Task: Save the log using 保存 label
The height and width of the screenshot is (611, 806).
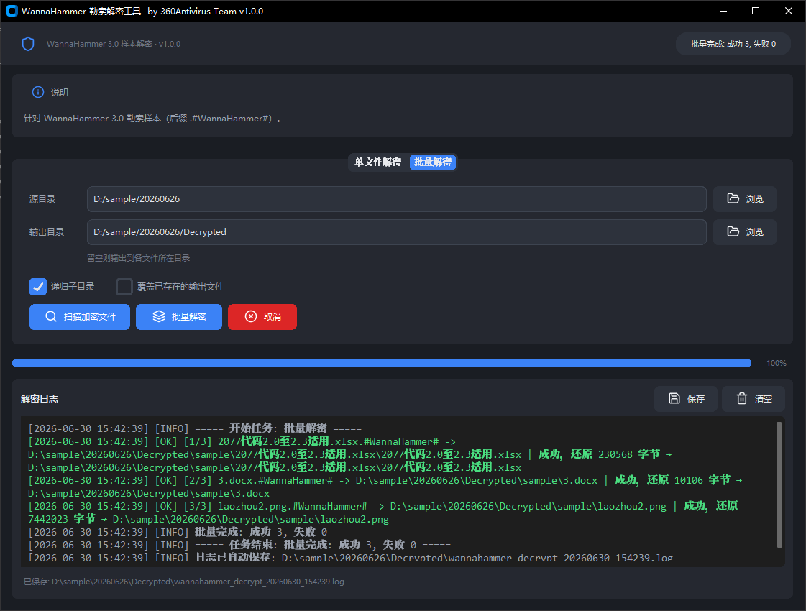Action: 696,399
